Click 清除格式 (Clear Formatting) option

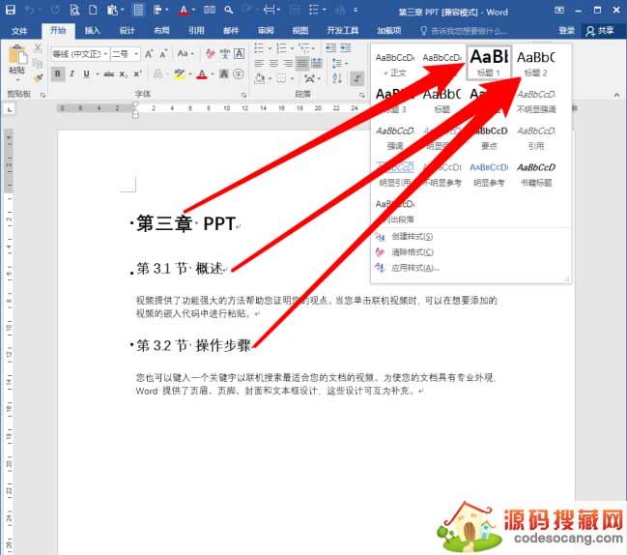pyautogui.click(x=413, y=251)
